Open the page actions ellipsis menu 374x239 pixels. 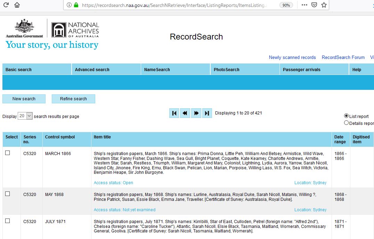304,5
